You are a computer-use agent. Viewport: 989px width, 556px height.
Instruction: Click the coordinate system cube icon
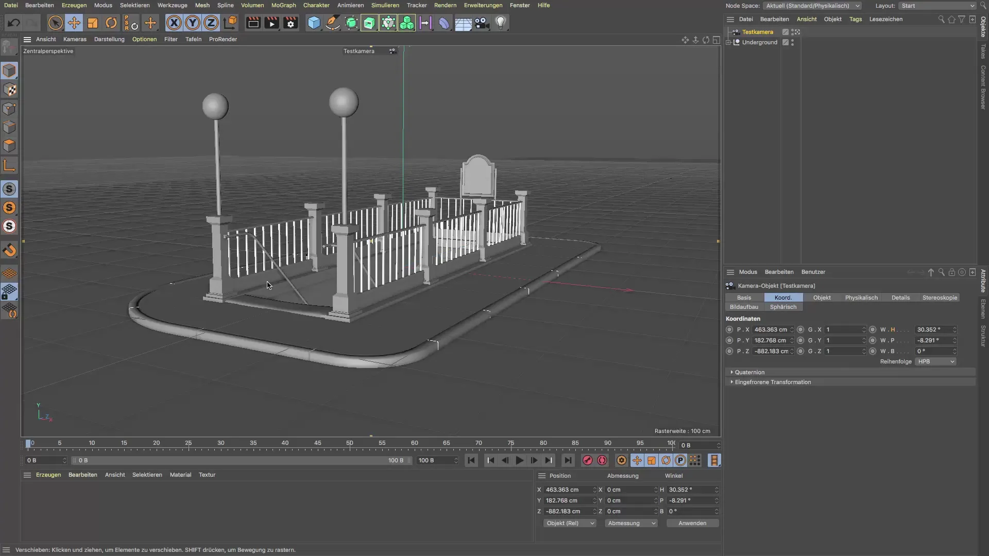(230, 23)
